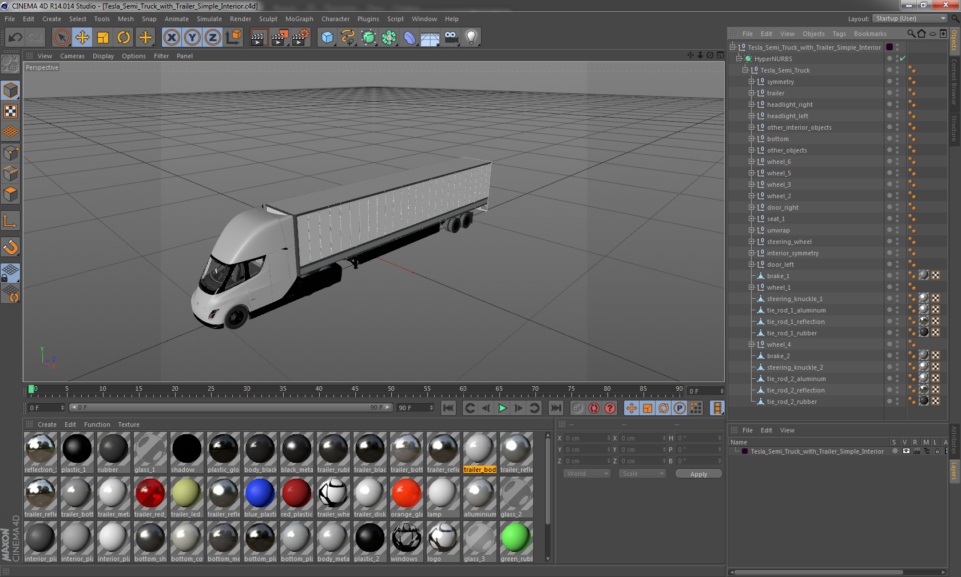
Task: Add a camera object icon
Action: (451, 38)
